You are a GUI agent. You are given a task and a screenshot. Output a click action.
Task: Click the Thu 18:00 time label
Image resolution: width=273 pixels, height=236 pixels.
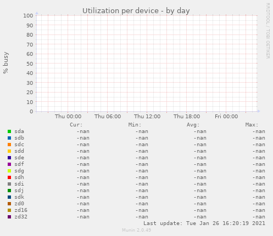[187, 117]
